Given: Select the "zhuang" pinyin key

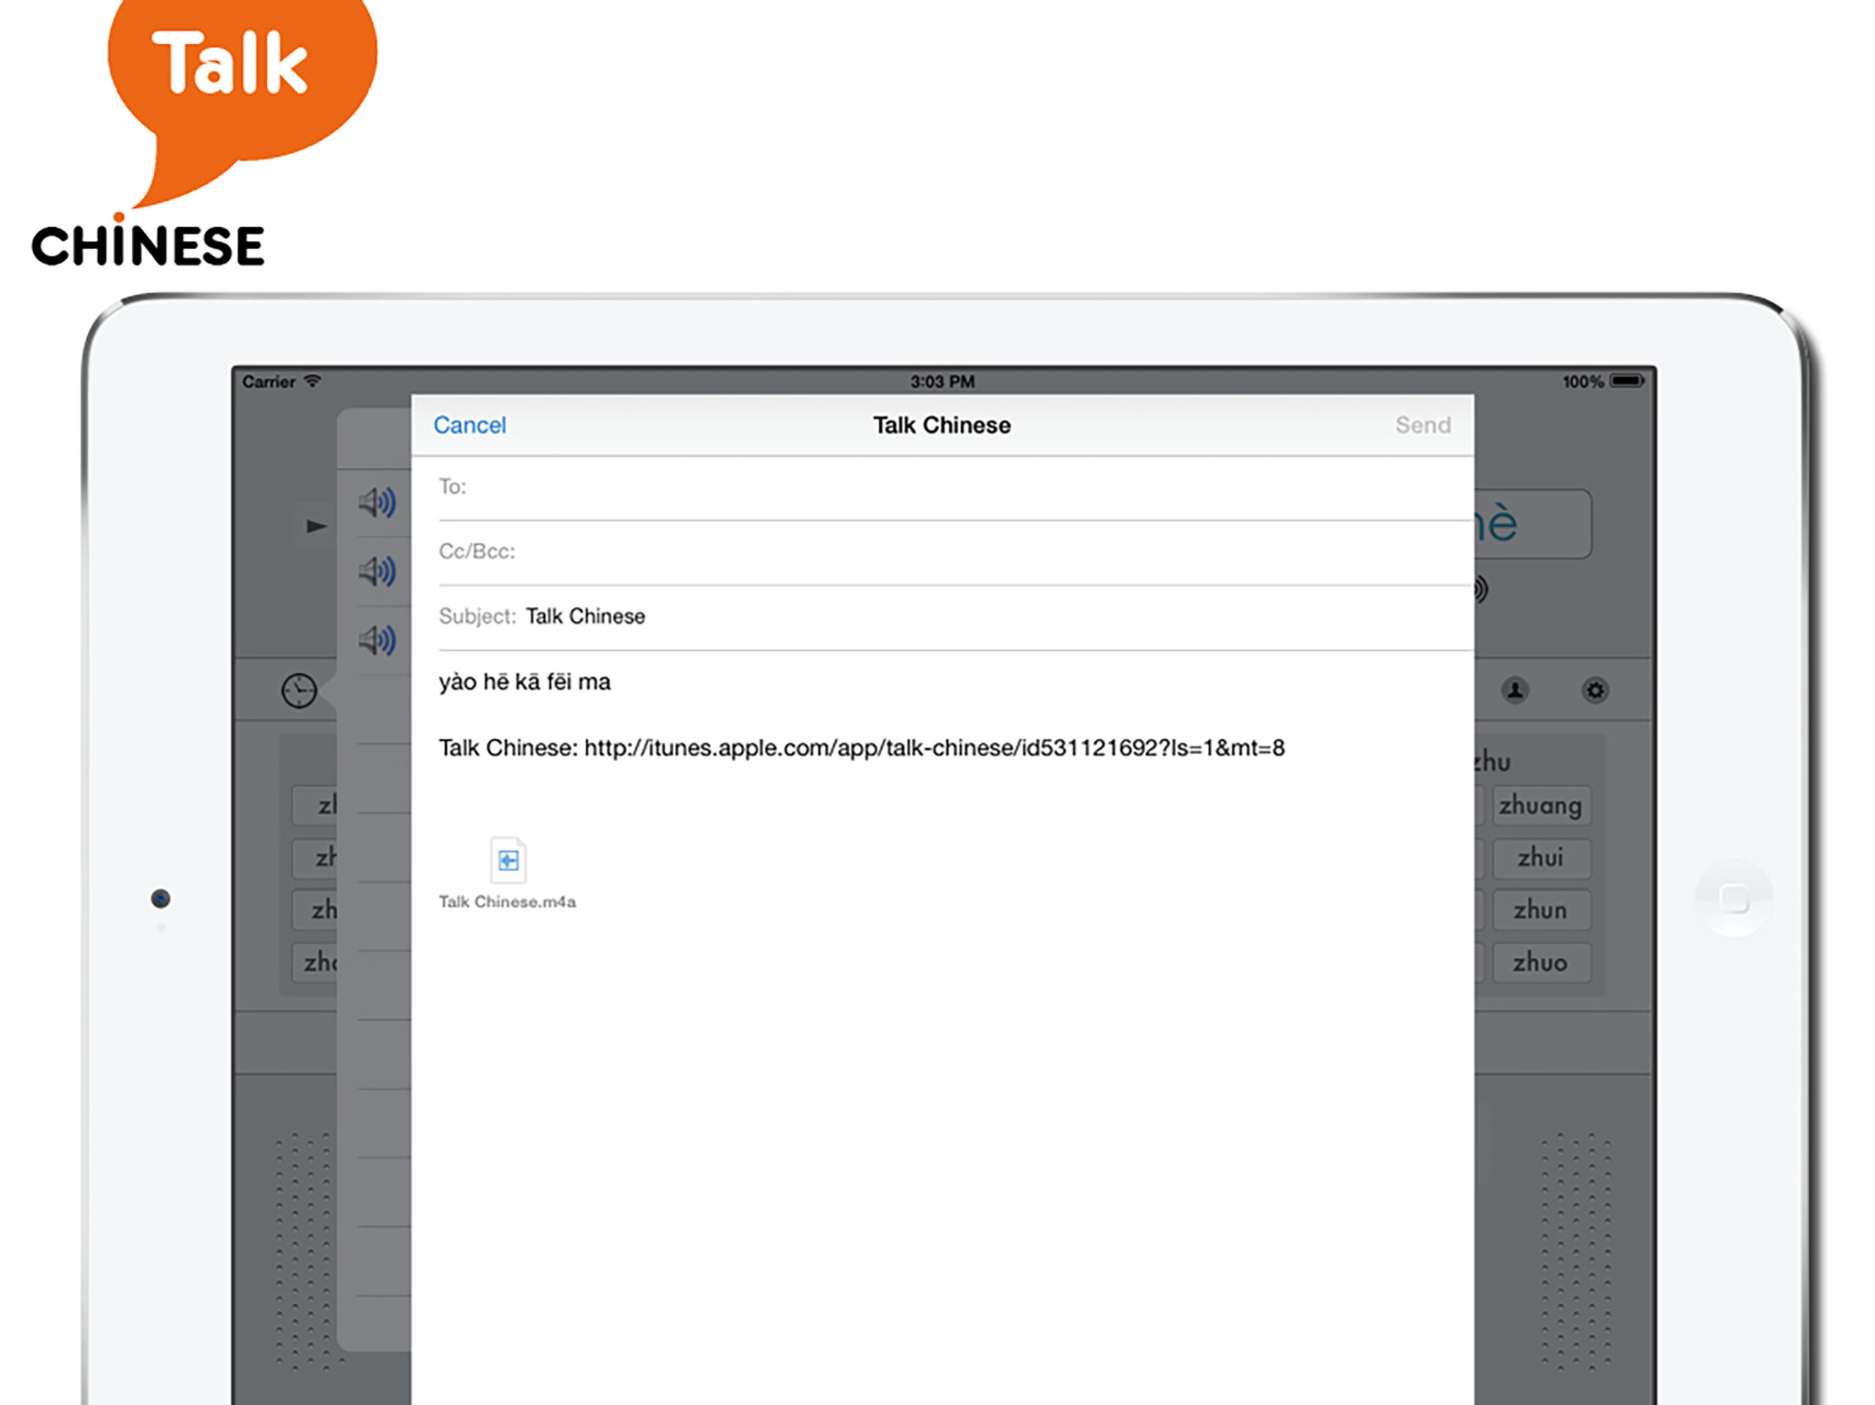Looking at the screenshot, I should point(1540,805).
